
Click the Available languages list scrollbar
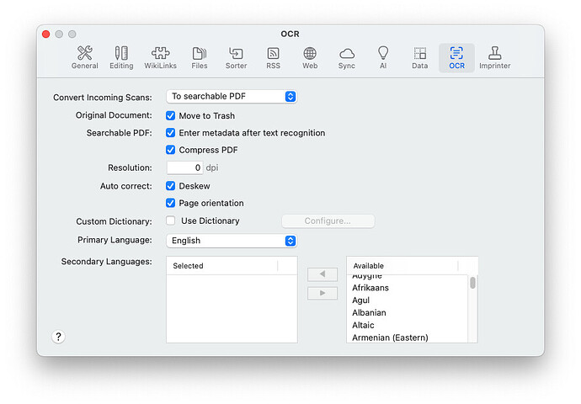(x=472, y=284)
